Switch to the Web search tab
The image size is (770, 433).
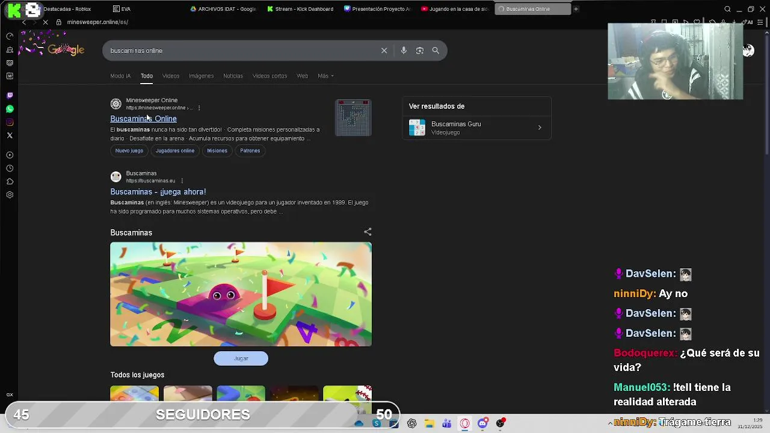(x=303, y=76)
